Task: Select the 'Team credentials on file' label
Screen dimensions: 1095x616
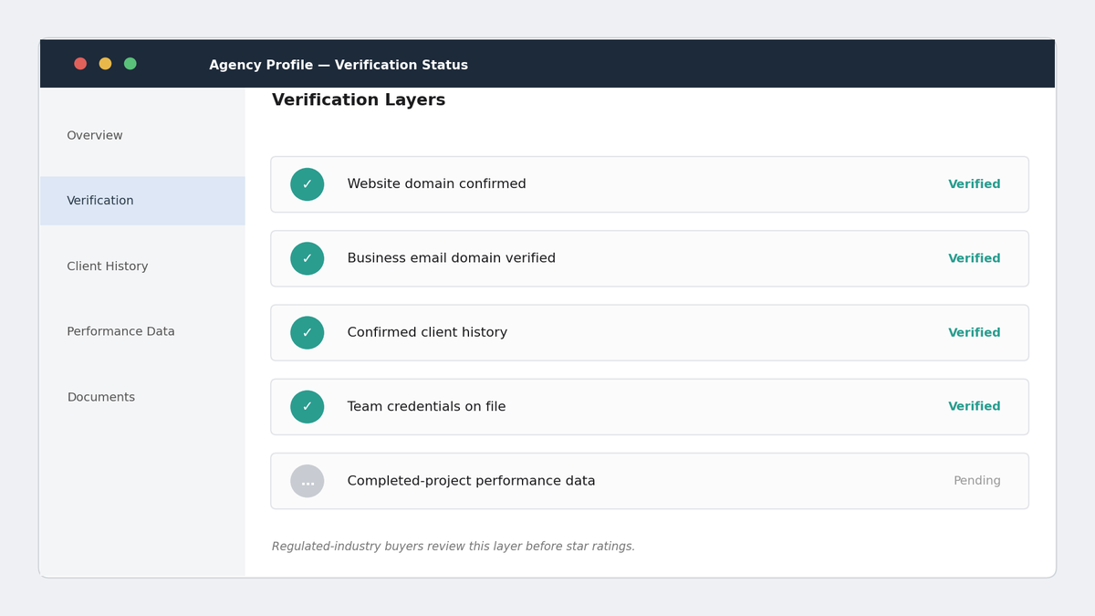Action: click(426, 407)
